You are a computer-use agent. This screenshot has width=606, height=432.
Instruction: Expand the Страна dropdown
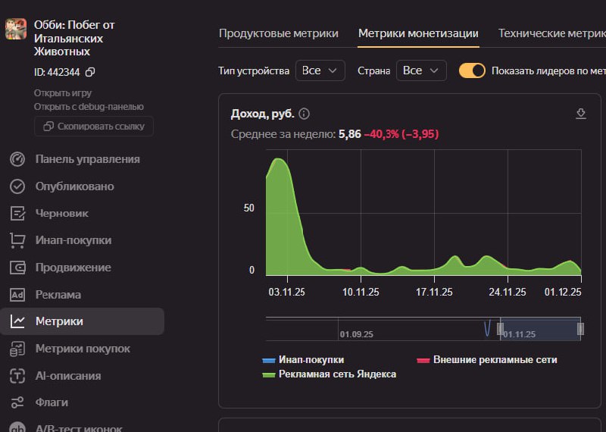(421, 70)
